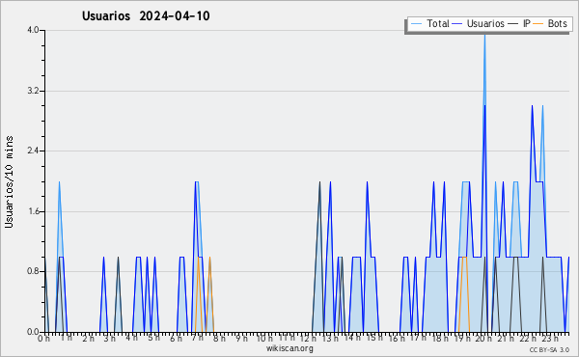Click the CC BY-SA 3.0 license text
The width and height of the screenshot is (579, 357).
pos(549,350)
